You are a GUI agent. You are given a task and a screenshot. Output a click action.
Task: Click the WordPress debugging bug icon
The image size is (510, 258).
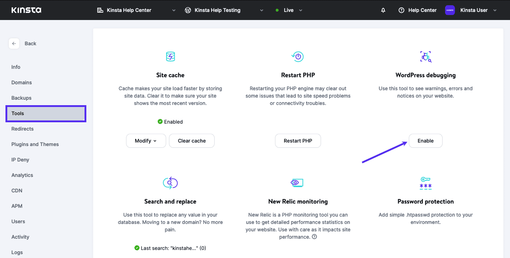[x=425, y=56]
